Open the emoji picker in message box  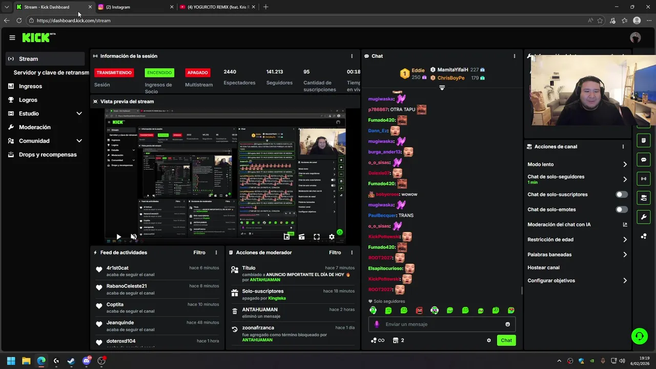(507, 324)
